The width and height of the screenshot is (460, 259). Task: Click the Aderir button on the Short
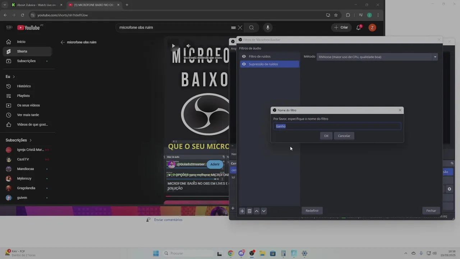point(215,164)
